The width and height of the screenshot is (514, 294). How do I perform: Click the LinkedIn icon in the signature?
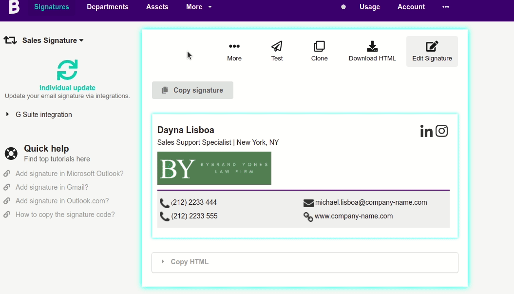coord(426,131)
